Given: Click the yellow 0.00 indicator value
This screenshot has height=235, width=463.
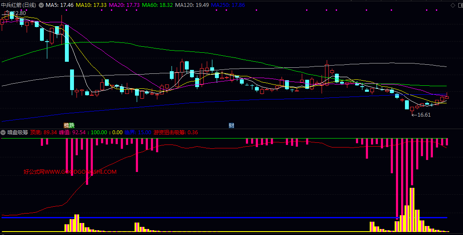Looking at the screenshot, I should (x=117, y=133).
